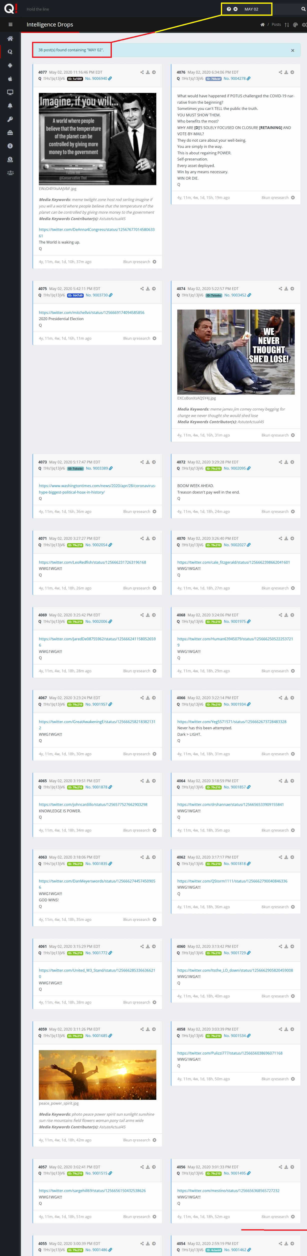
Task: Click the Q! logo at top left
Action: [x=11, y=8]
